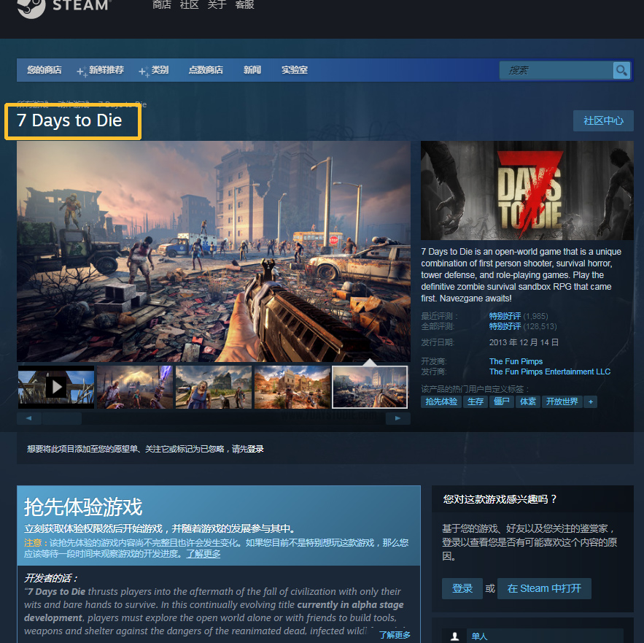
Task: Click the plus button to add tag
Action: pos(591,401)
